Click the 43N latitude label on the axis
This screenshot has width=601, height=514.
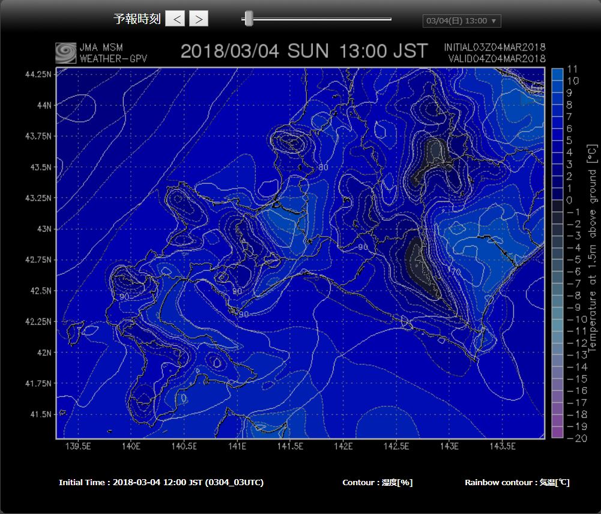pos(44,229)
